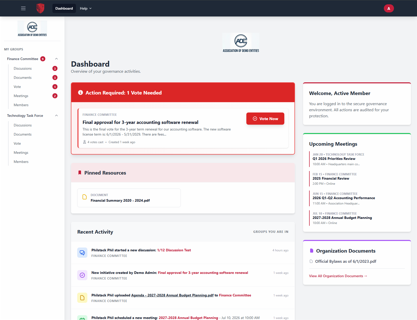Viewport: 417px width, 320px height.
Task: Open the Q1 2026 Priorities Review meeting
Action: pos(334,159)
